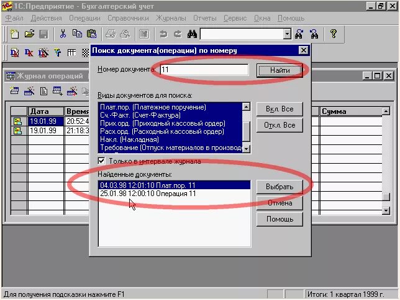Select found document 04.03.98 Плат.пор. 11

click(174, 185)
